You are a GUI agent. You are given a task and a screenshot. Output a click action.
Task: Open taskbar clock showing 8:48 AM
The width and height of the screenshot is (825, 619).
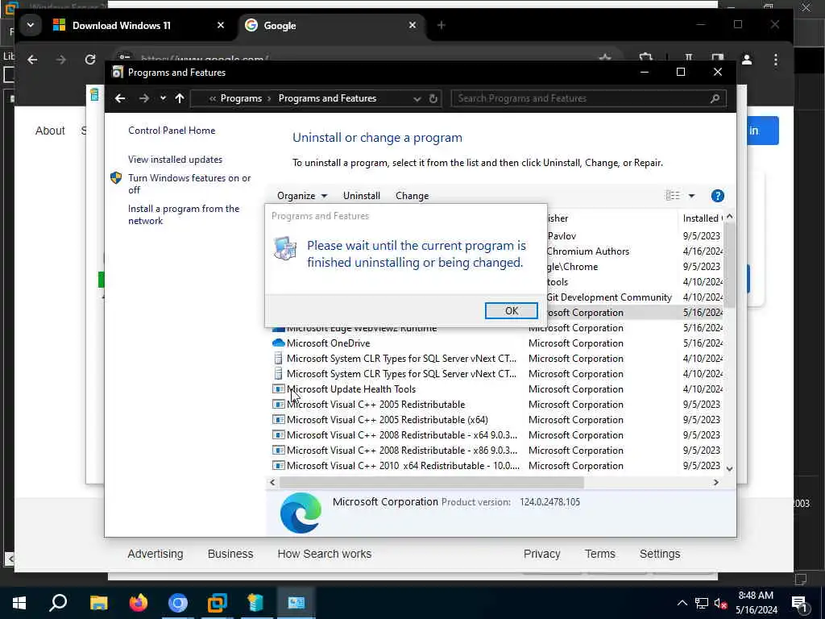[x=756, y=603]
